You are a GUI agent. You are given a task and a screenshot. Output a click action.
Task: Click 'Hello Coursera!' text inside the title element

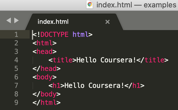pyautogui.click(x=106, y=60)
